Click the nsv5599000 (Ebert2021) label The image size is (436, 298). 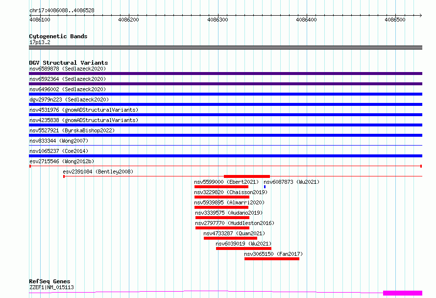tap(226, 182)
